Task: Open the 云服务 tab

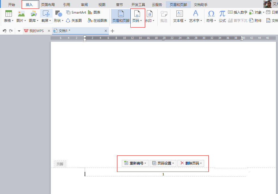Action: [157, 5]
